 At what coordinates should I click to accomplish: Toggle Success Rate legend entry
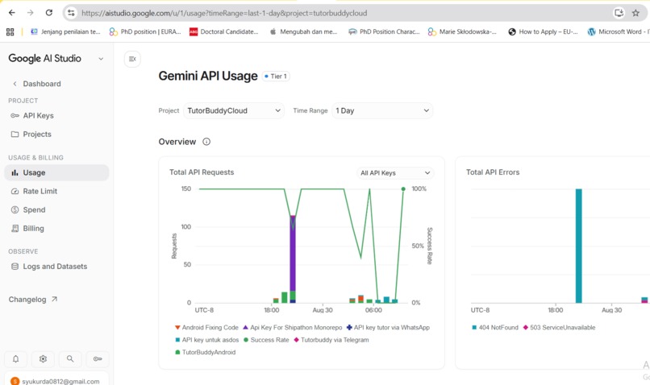pyautogui.click(x=266, y=340)
